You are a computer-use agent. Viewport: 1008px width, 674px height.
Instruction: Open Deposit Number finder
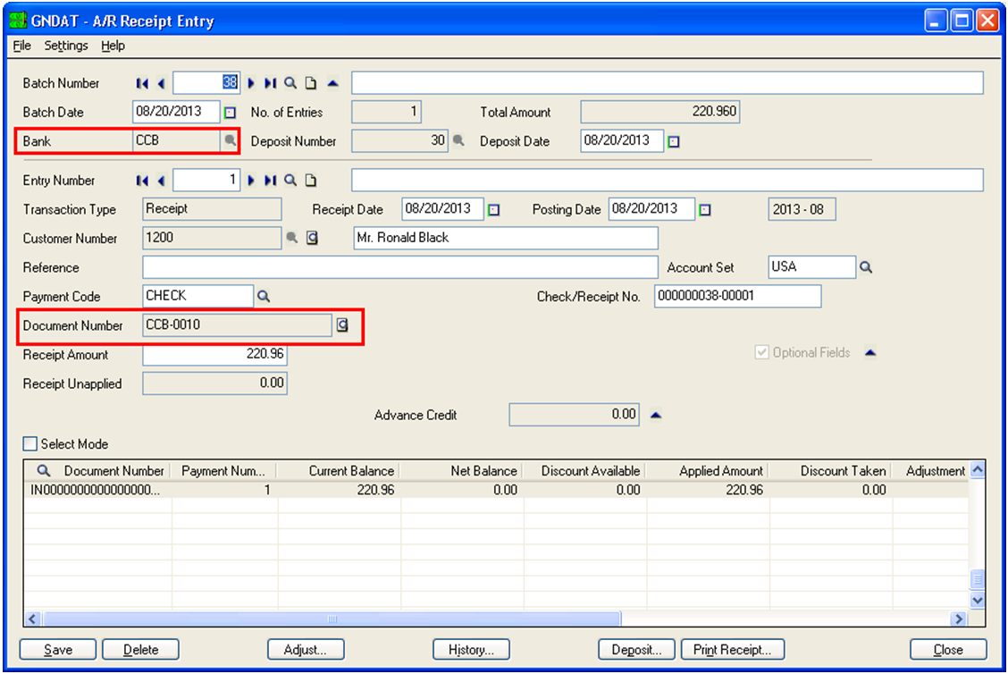458,140
